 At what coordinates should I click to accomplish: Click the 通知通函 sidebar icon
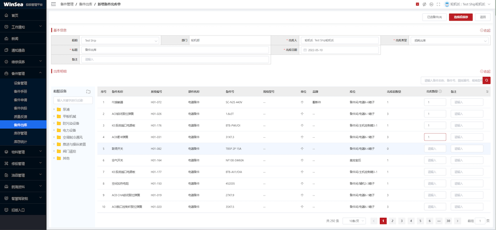6,50
